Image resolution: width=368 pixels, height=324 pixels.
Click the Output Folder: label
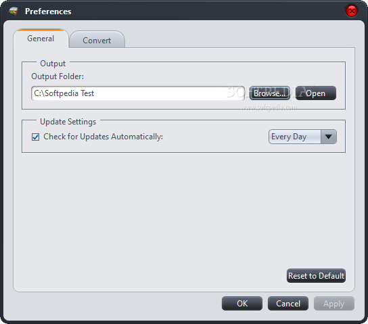tap(57, 76)
